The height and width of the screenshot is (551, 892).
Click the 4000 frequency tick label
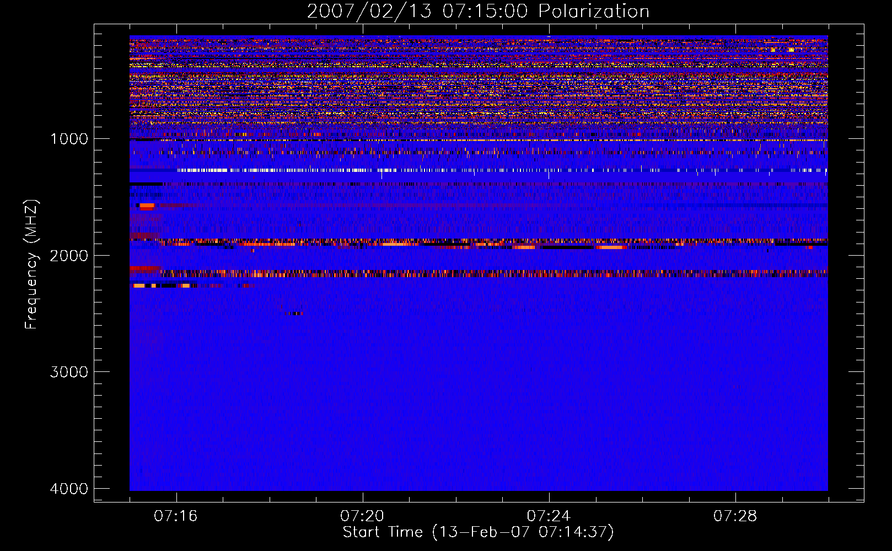click(69, 489)
